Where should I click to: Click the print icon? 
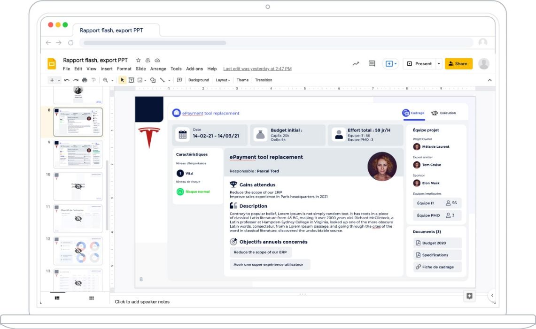point(84,80)
